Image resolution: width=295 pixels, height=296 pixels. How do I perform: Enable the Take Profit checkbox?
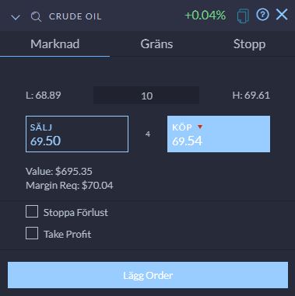tap(32, 233)
